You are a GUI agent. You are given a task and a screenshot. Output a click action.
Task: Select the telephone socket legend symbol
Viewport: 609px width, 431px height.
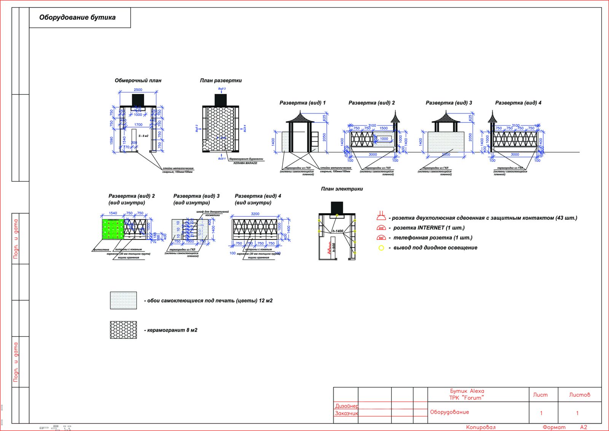tap(381, 238)
